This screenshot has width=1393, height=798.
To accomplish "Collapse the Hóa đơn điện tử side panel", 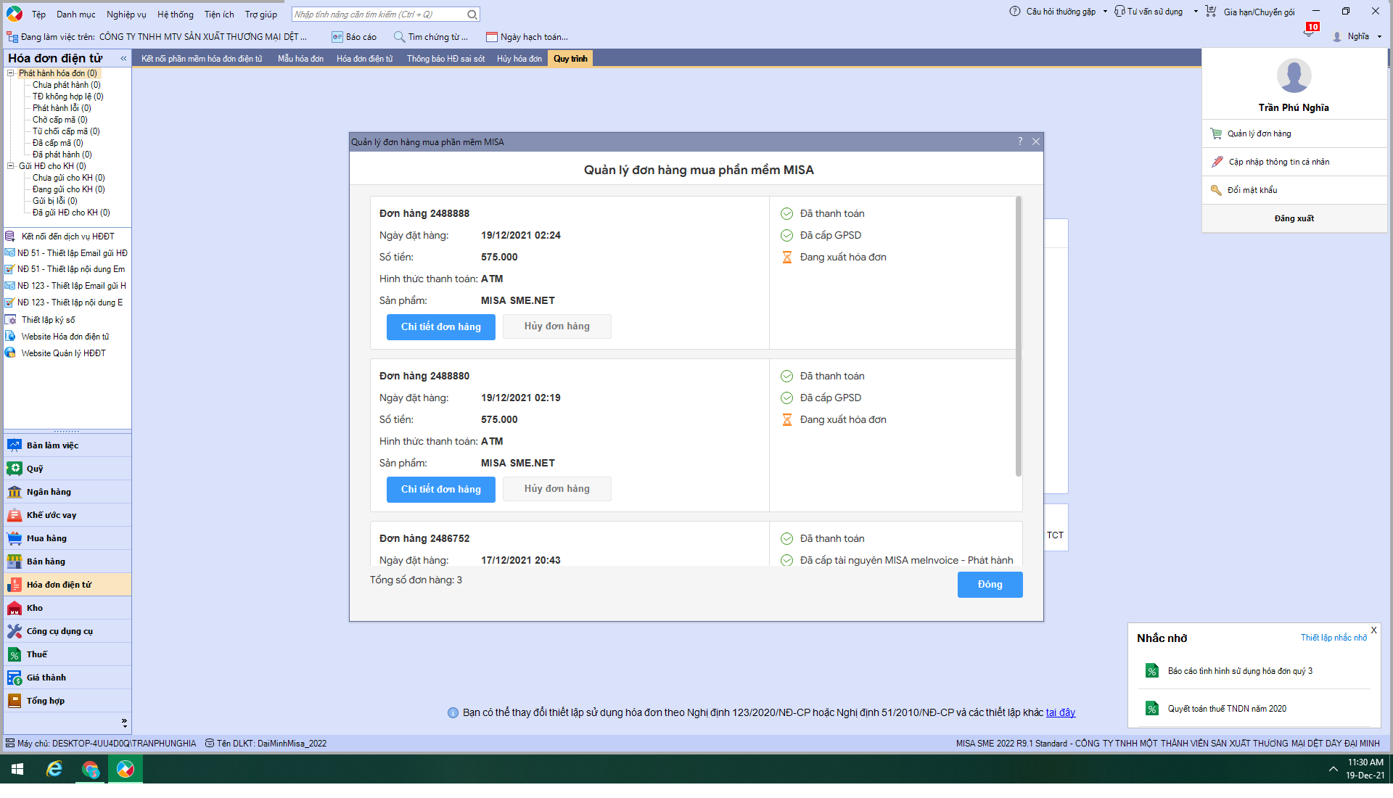I will point(123,58).
